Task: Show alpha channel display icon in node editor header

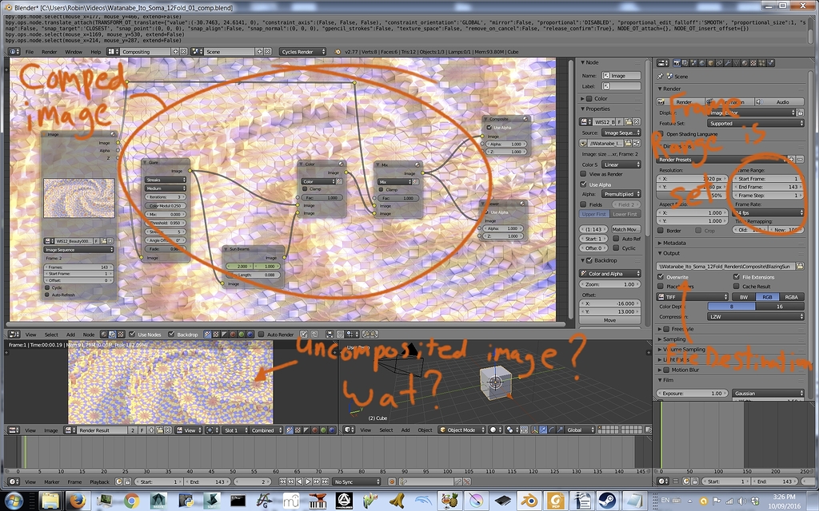Action: 225,335
